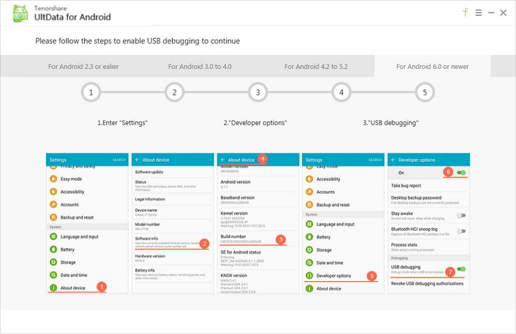Click step circle number 4
516x334 pixels.
point(341,92)
